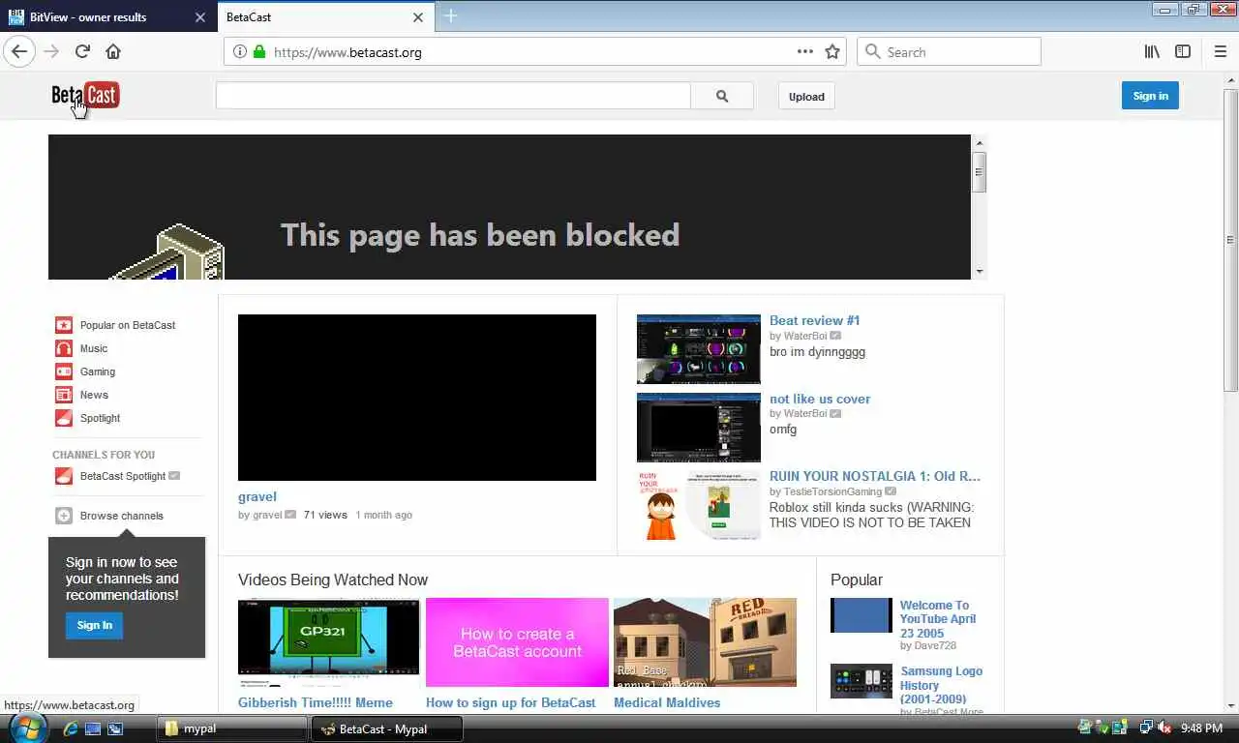Open the Browse channels link
This screenshot has height=743, width=1239.
tap(122, 516)
